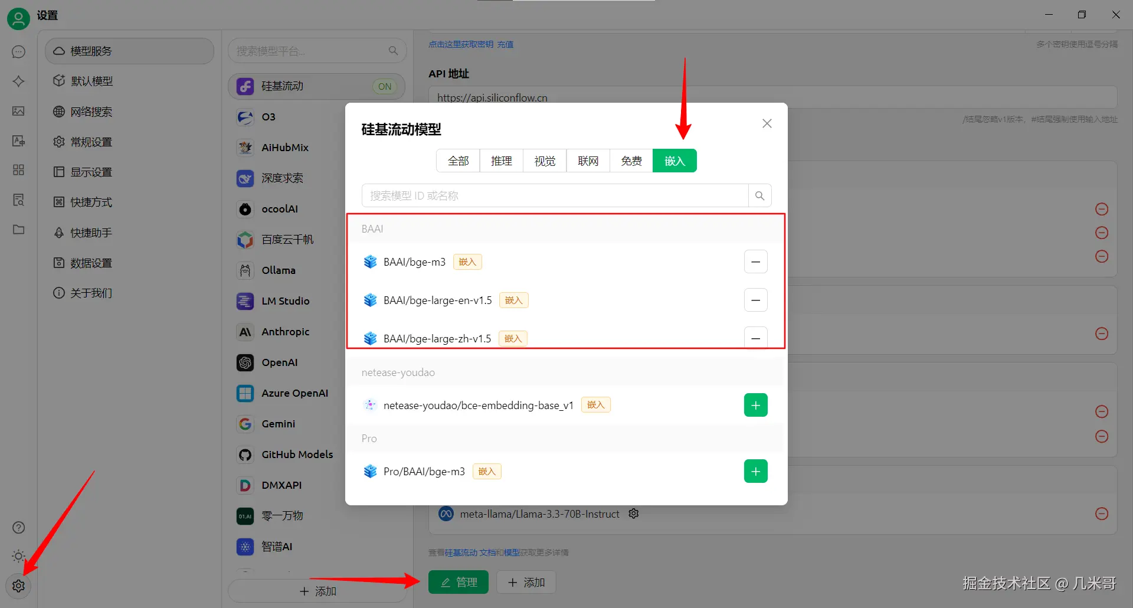1133x608 pixels.
Task: Open the mini apps grid icon
Action: pos(18,170)
